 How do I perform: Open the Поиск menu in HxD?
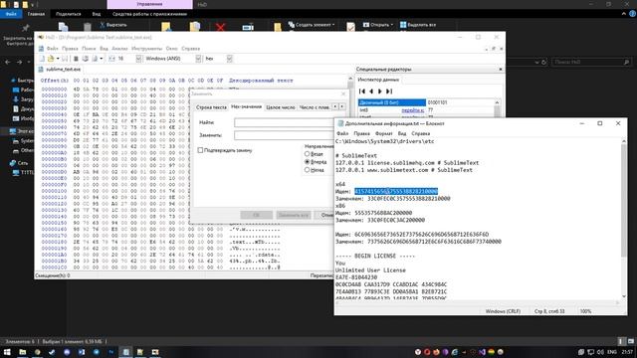click(89, 49)
